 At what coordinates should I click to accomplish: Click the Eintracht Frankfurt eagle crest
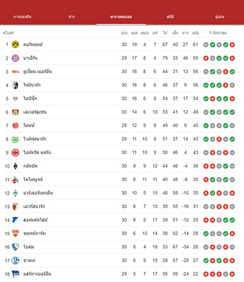pos(15,153)
